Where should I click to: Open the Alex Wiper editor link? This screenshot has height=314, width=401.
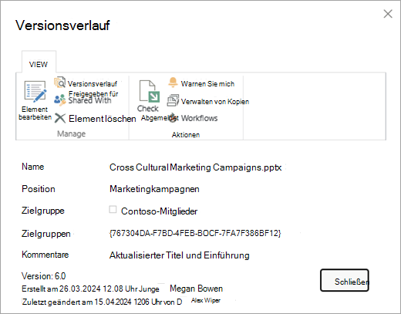tap(206, 300)
